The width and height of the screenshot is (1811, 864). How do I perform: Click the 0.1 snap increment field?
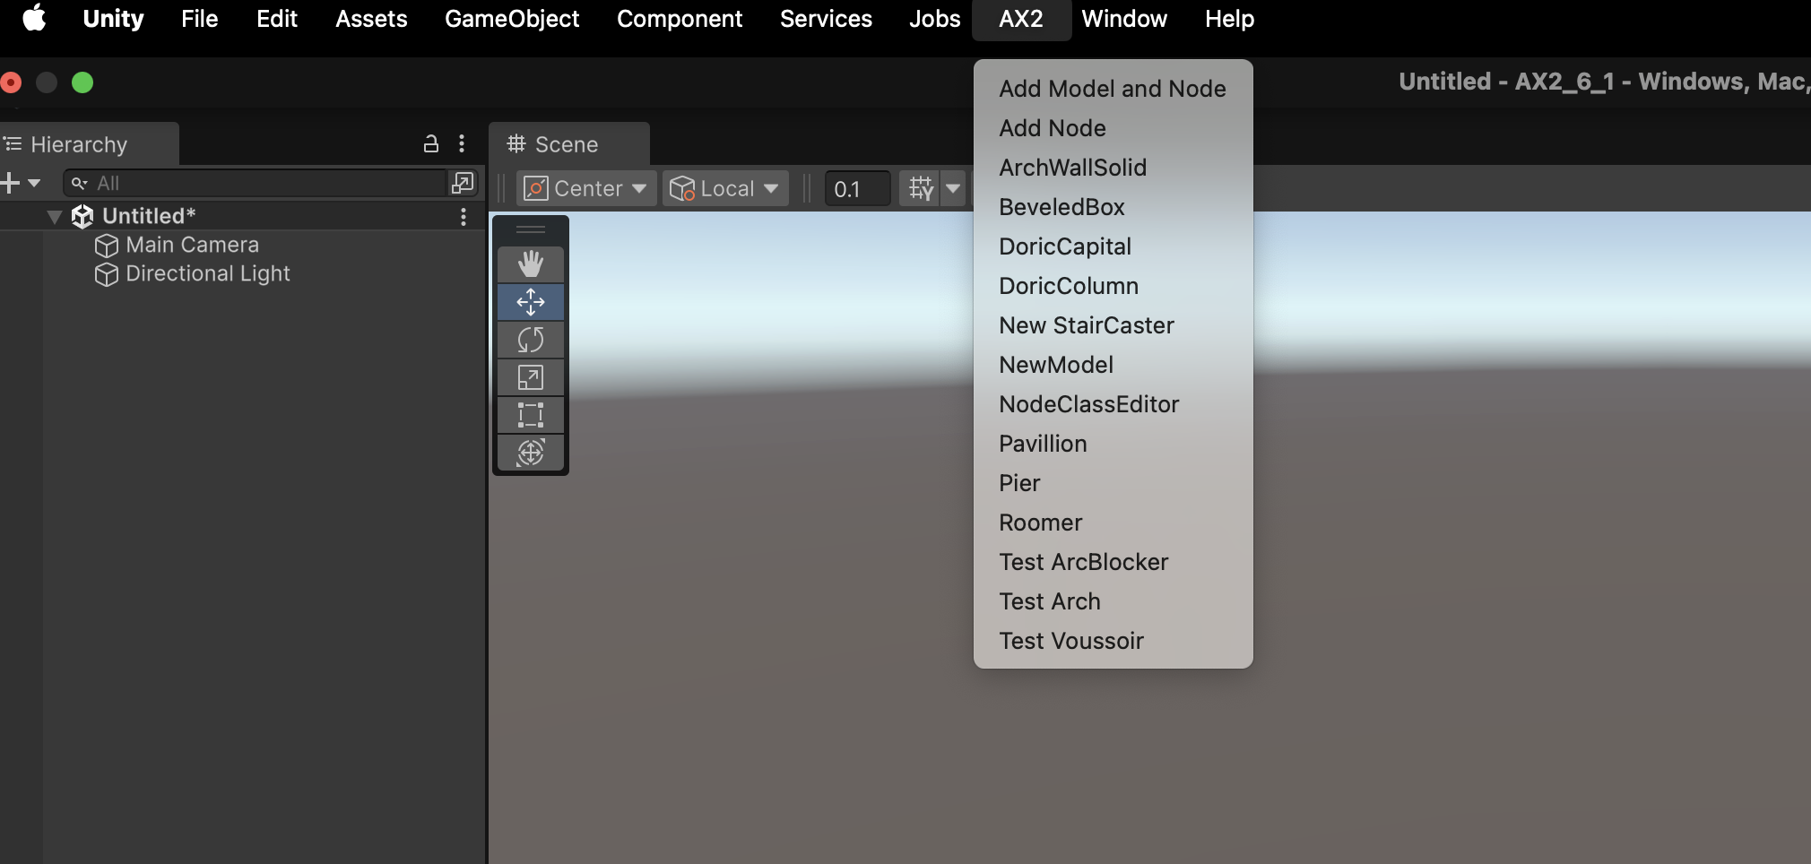[858, 188]
